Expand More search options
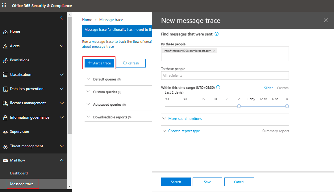 pos(185,119)
